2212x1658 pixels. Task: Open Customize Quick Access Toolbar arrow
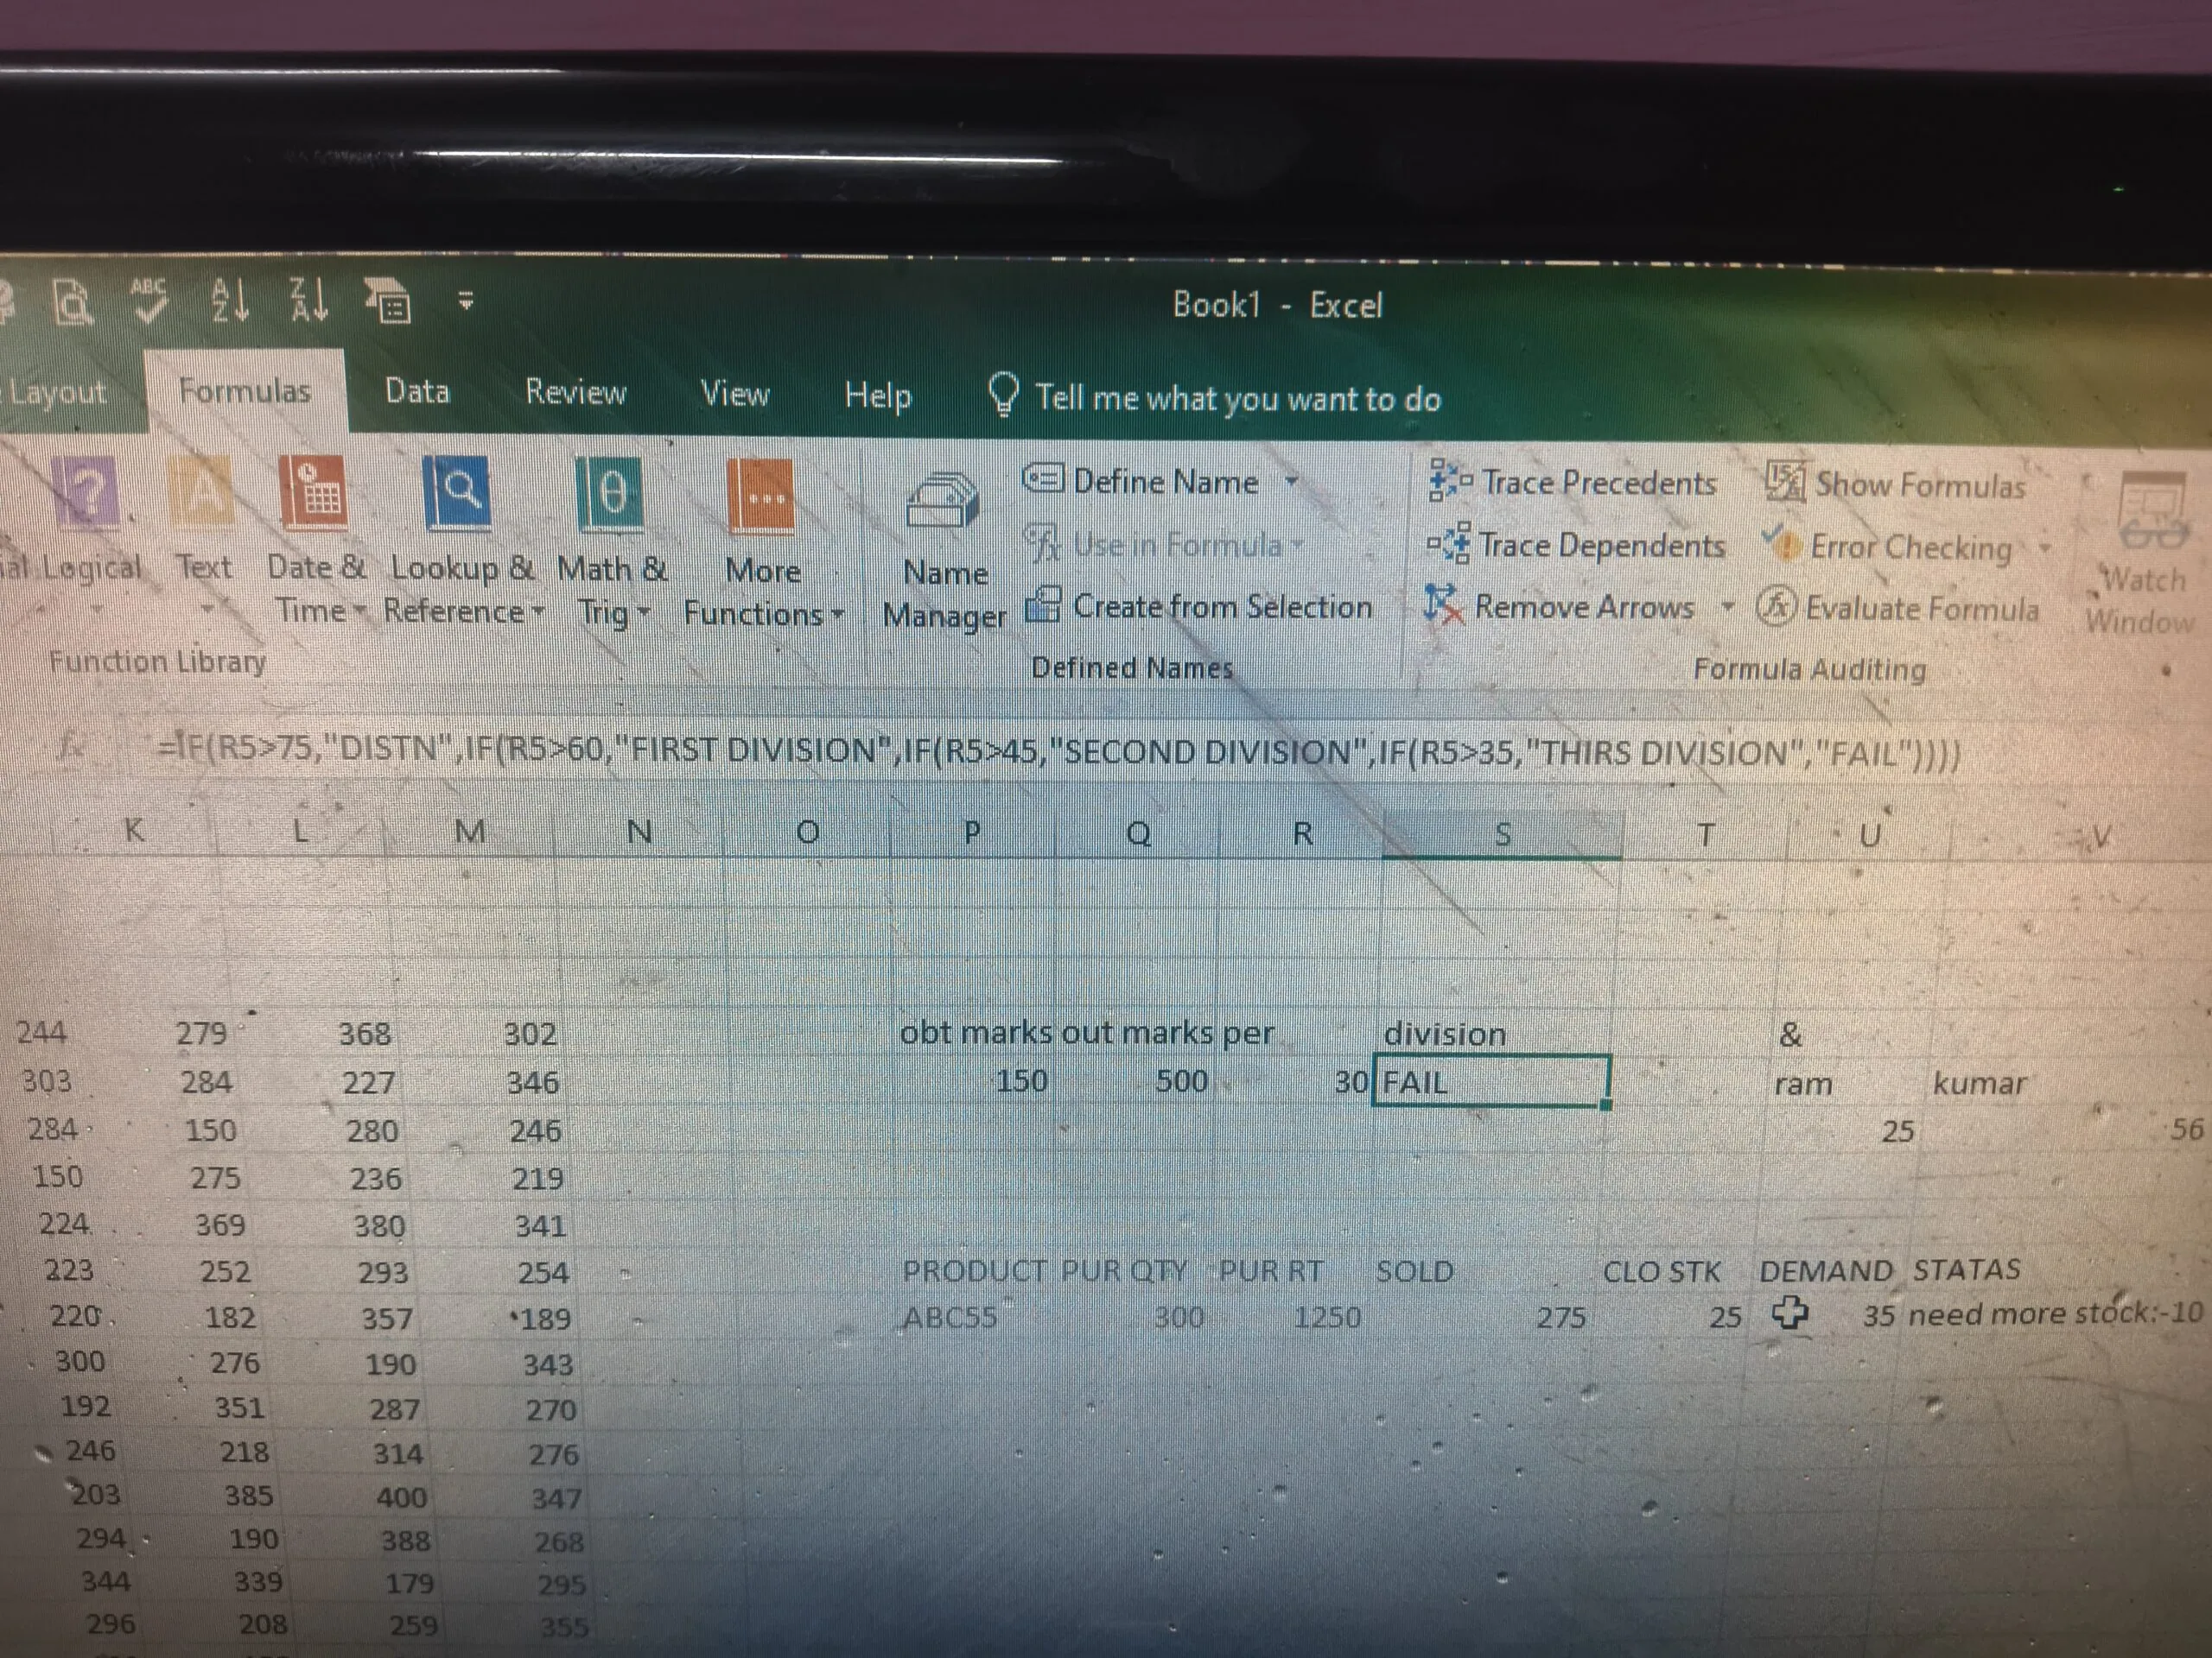click(x=465, y=300)
